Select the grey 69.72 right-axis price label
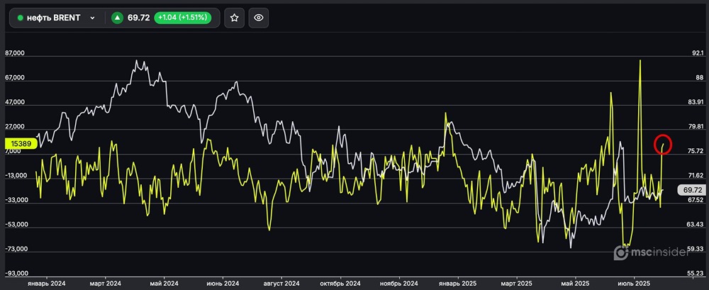This screenshot has width=709, height=290. tap(690, 190)
